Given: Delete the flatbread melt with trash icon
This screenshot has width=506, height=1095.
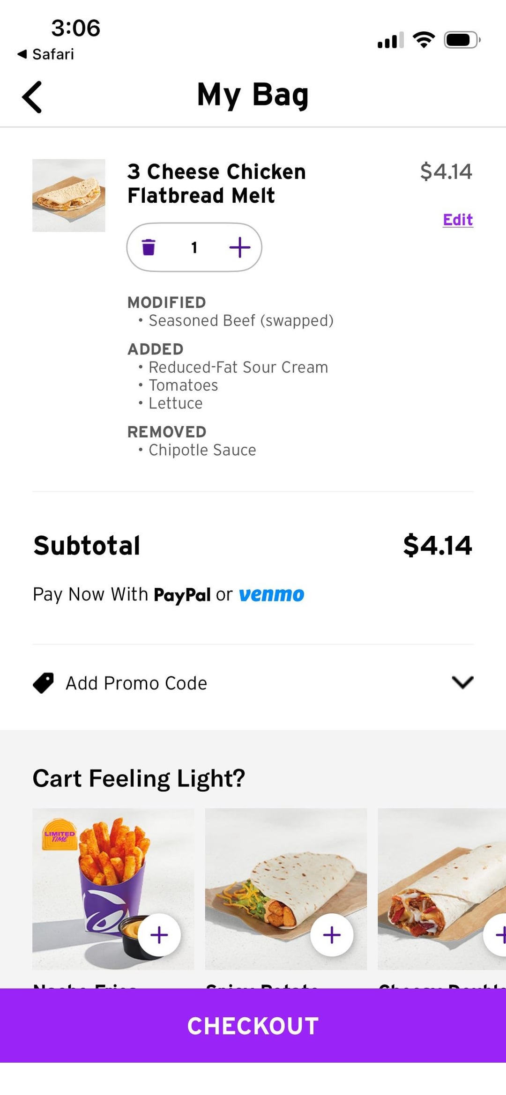Looking at the screenshot, I should 149,247.
